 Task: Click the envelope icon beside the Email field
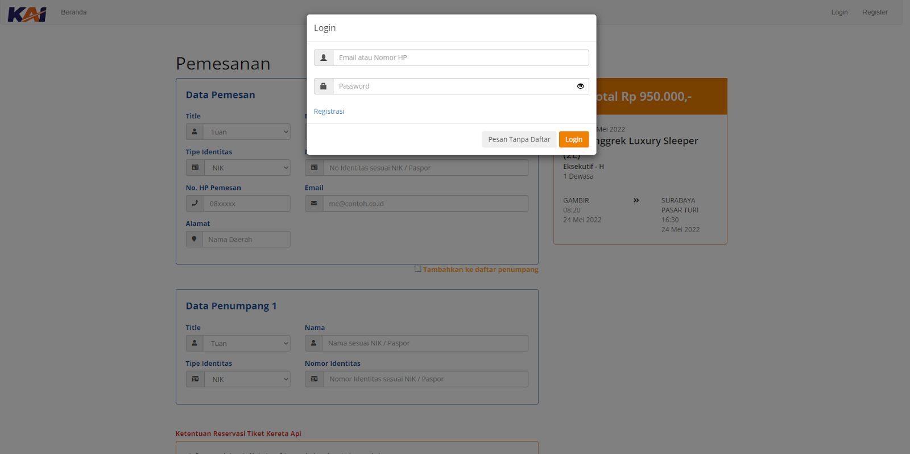(x=314, y=203)
